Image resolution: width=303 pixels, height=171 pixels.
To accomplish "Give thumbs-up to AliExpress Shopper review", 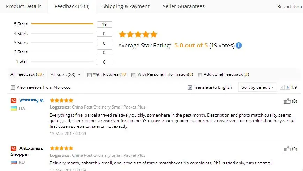I will click(x=287, y=149).
